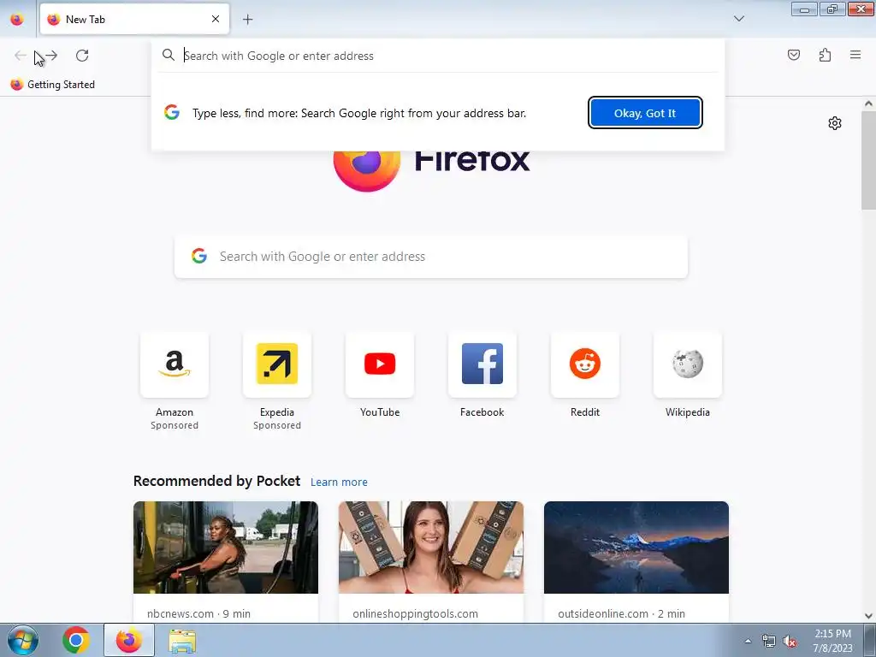The width and height of the screenshot is (876, 657).
Task: Show hidden tray icons arrow
Action: [x=748, y=641]
